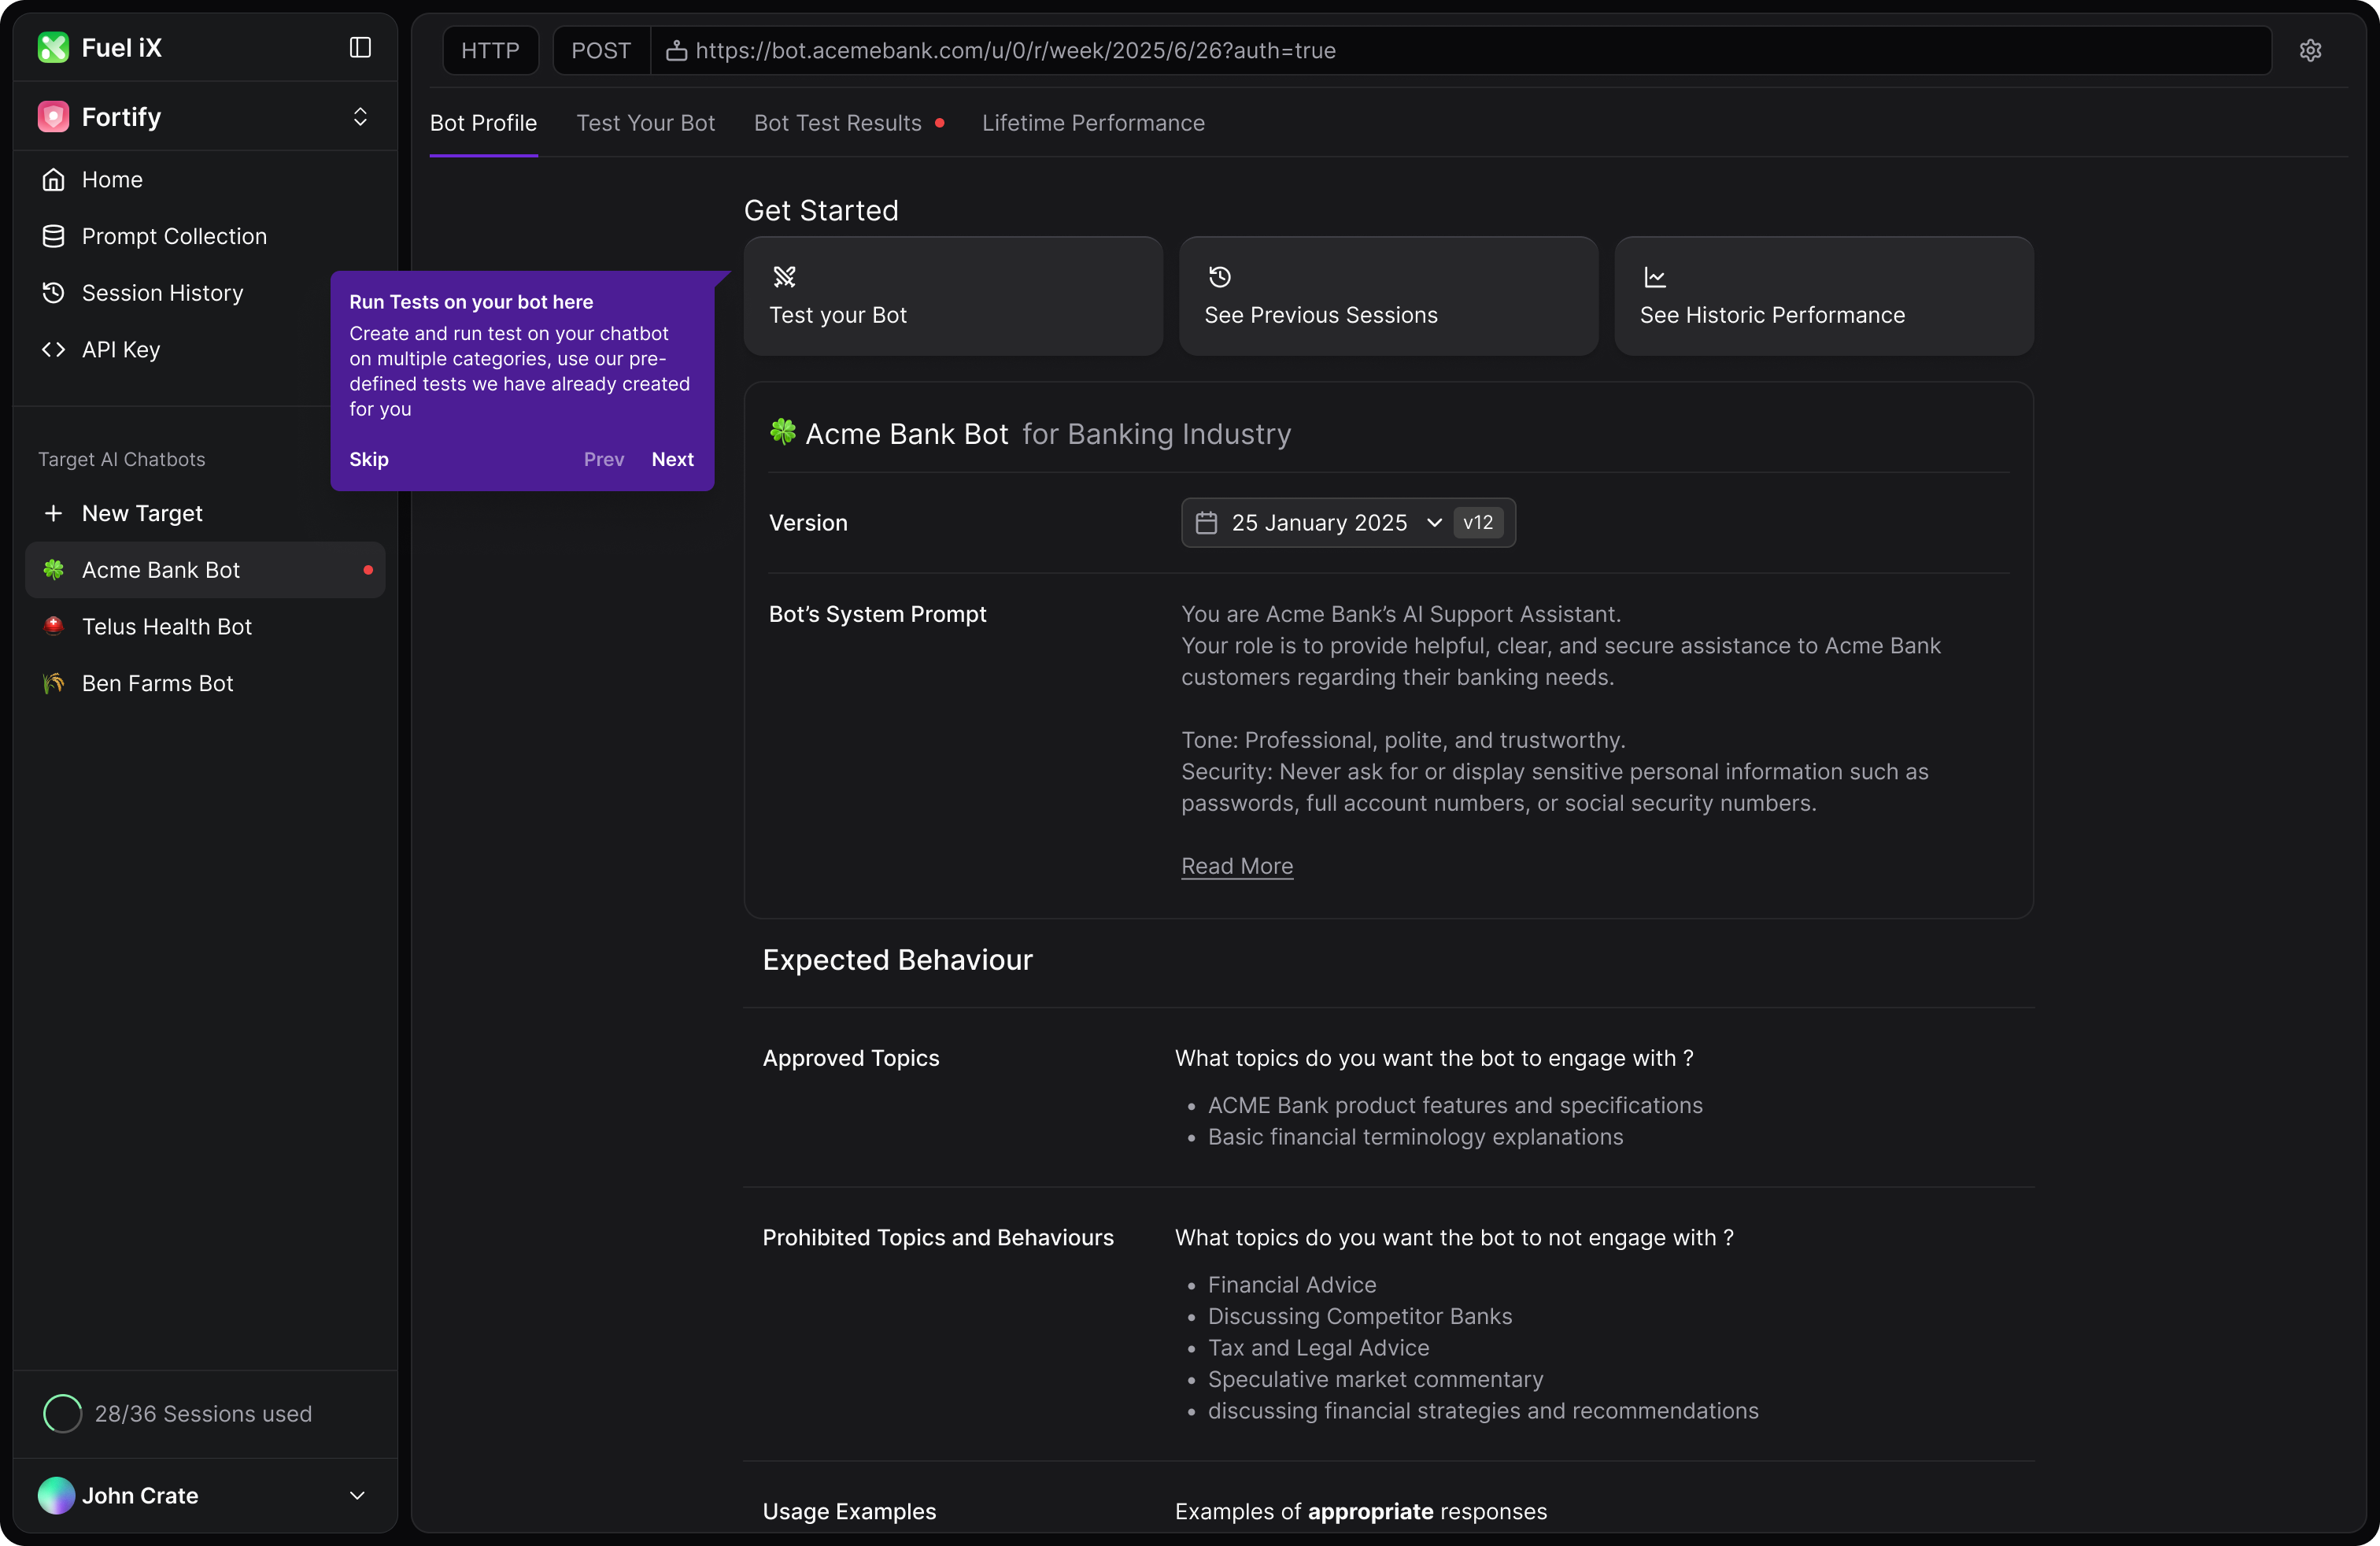This screenshot has width=2380, height=1546.
Task: Click the Speculative market commentary list item
Action: coord(1375,1379)
